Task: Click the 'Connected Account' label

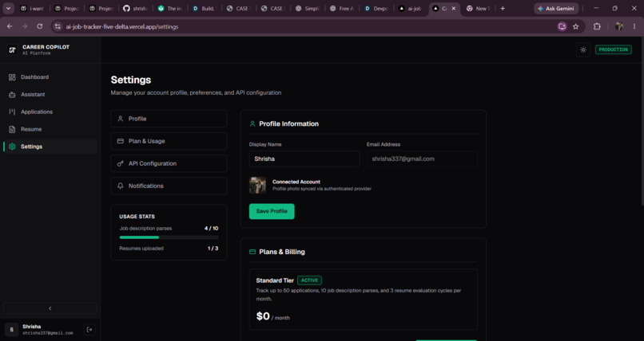Action: click(x=296, y=182)
